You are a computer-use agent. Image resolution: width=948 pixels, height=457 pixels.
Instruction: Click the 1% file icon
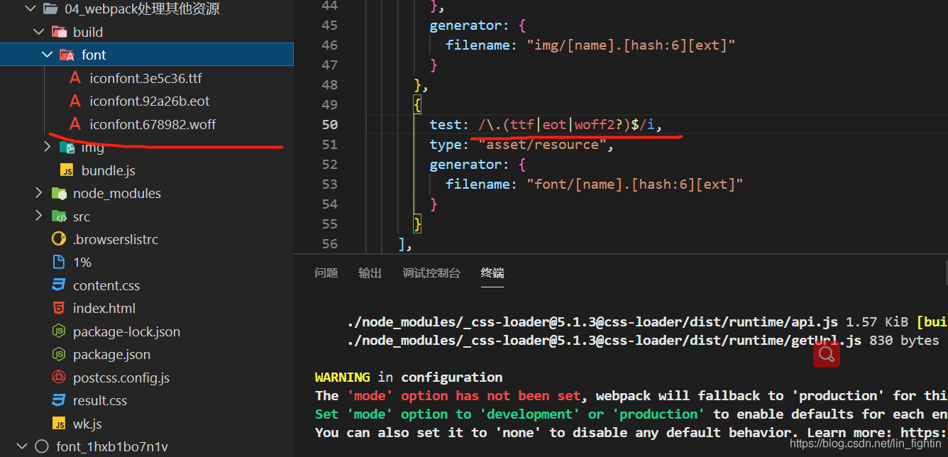click(x=59, y=263)
